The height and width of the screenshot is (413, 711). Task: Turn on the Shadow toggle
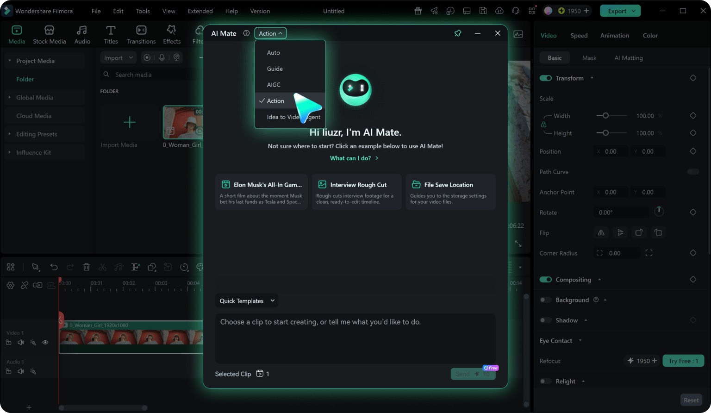coord(546,320)
